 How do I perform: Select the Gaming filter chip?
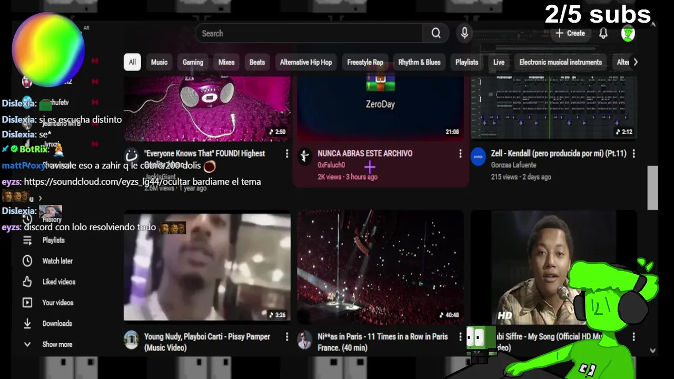pos(193,62)
